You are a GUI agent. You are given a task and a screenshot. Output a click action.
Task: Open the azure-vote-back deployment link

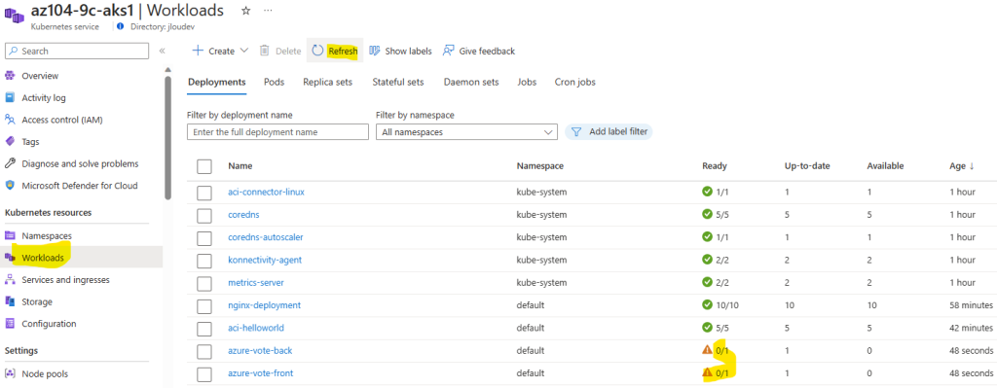(x=260, y=350)
